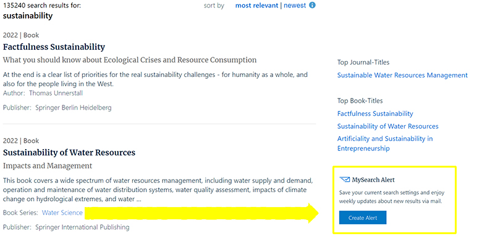Click publisher Springer International Publishing

(82, 227)
